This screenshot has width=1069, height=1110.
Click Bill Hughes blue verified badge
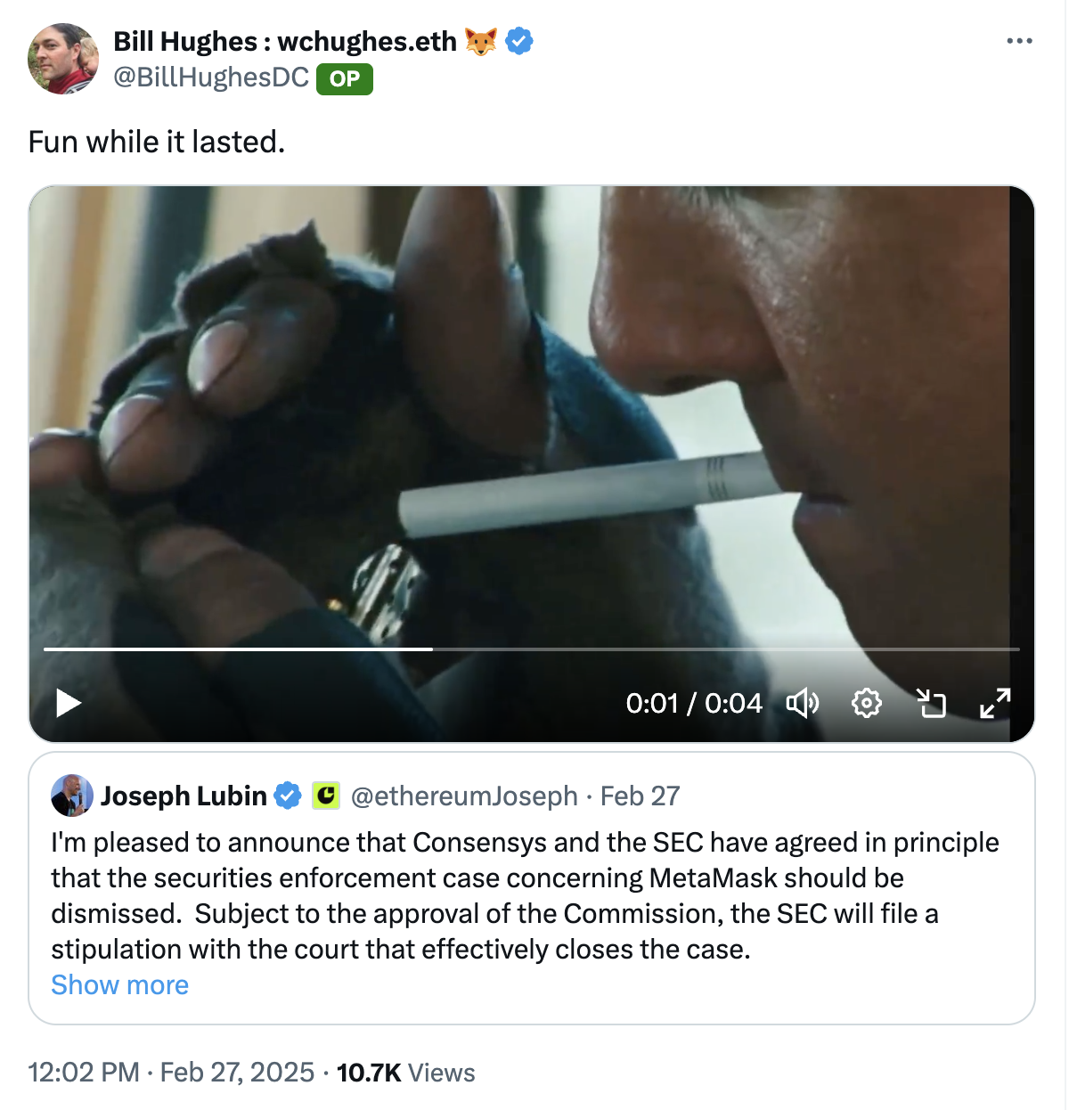pyautogui.click(x=519, y=41)
